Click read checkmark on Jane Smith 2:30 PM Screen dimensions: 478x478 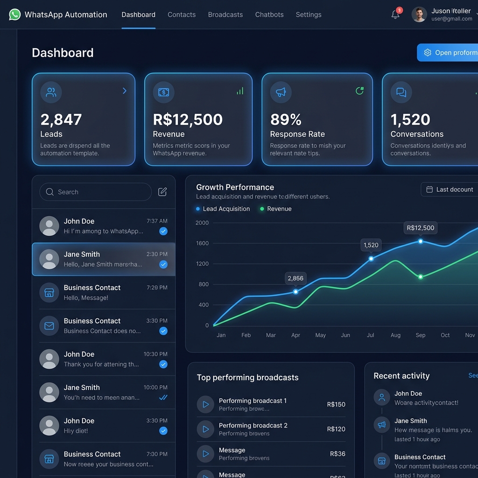coord(163,264)
